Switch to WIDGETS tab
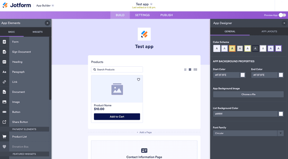Image resolution: width=288 pixels, height=159 pixels. click(x=37, y=32)
